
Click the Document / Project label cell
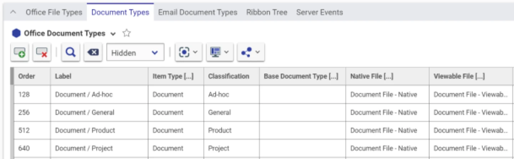coord(99,148)
